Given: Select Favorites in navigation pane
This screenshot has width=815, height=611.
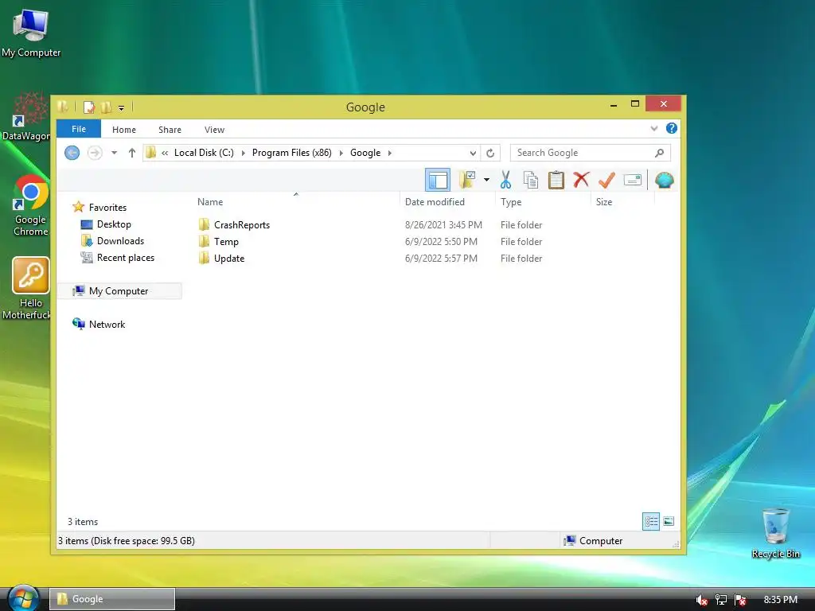Looking at the screenshot, I should 107,208.
